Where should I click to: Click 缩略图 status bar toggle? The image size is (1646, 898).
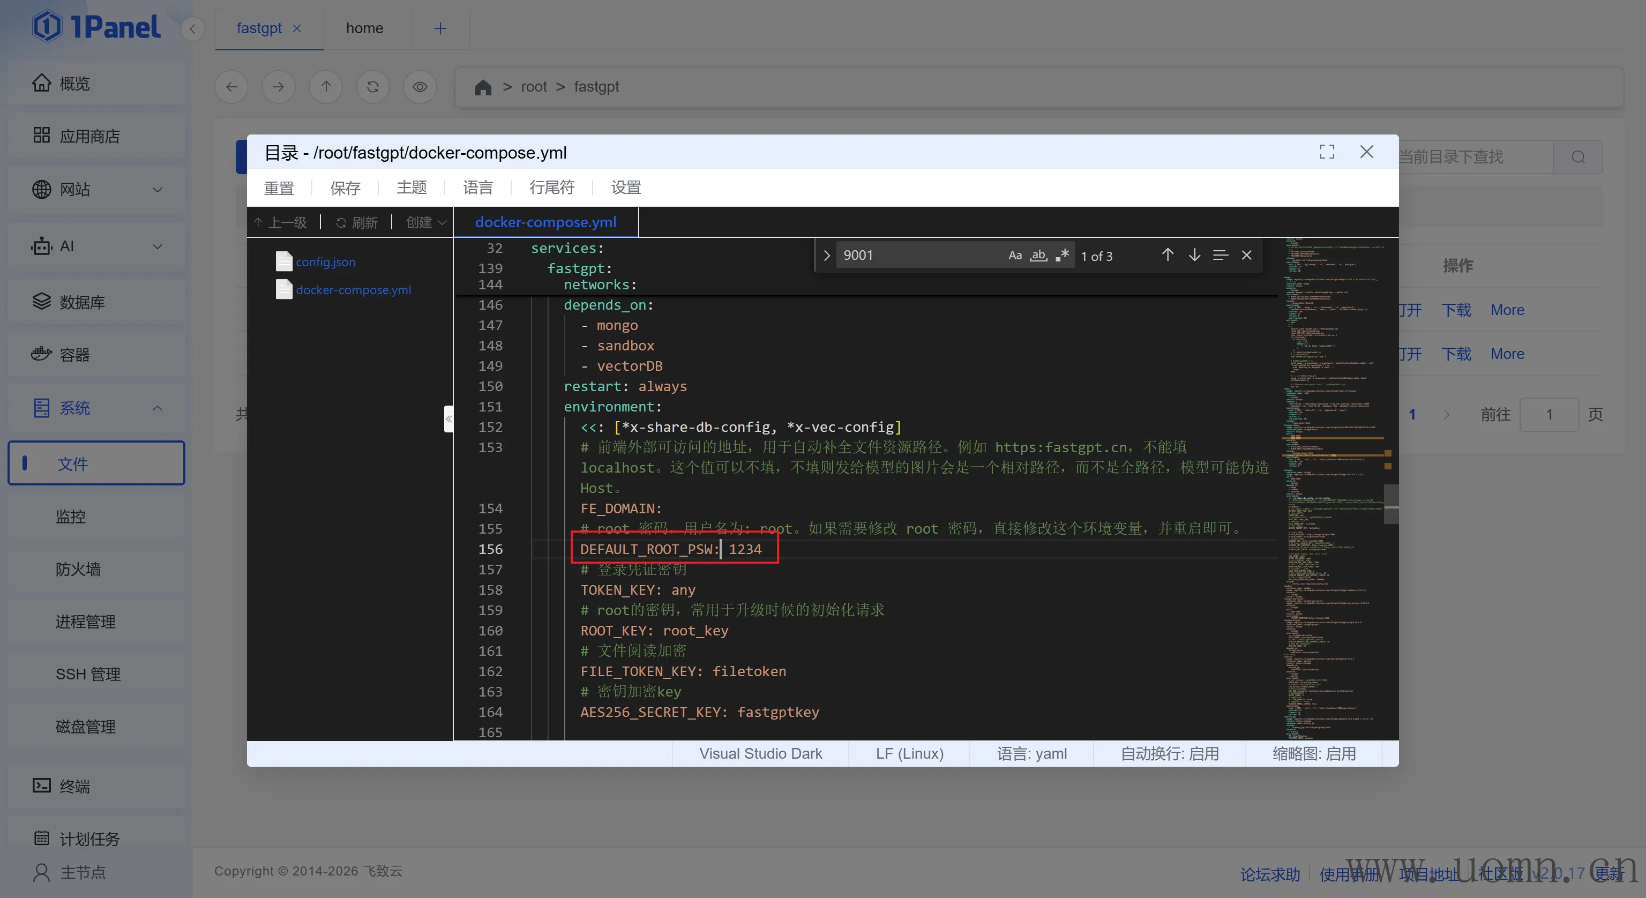(x=1314, y=753)
